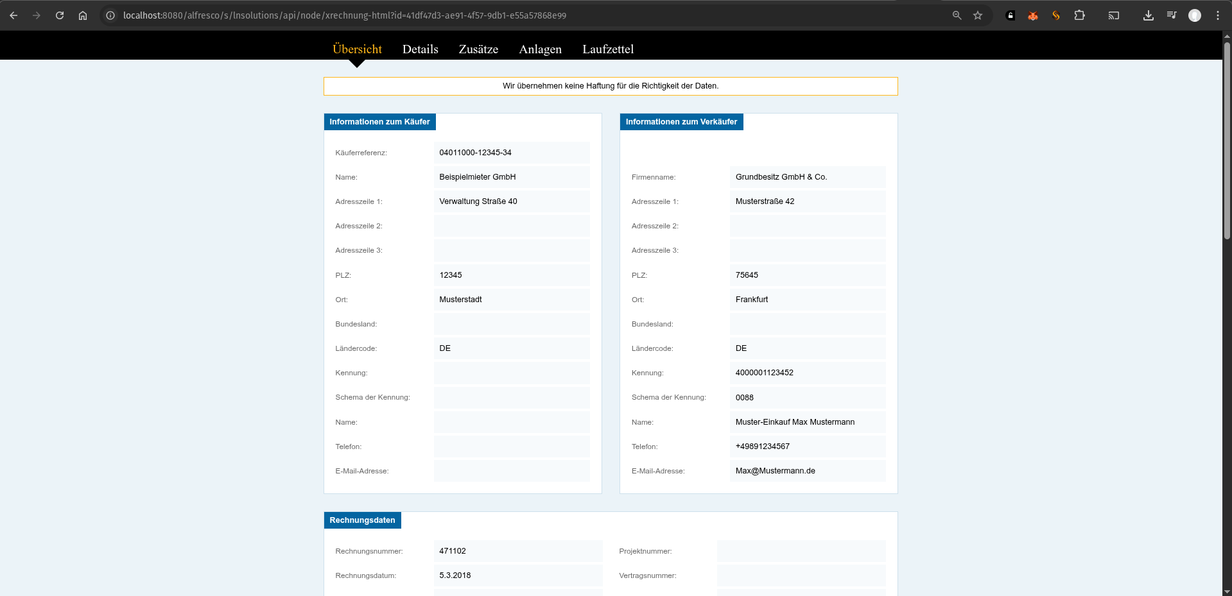Bookmark this page with the star

pyautogui.click(x=978, y=15)
